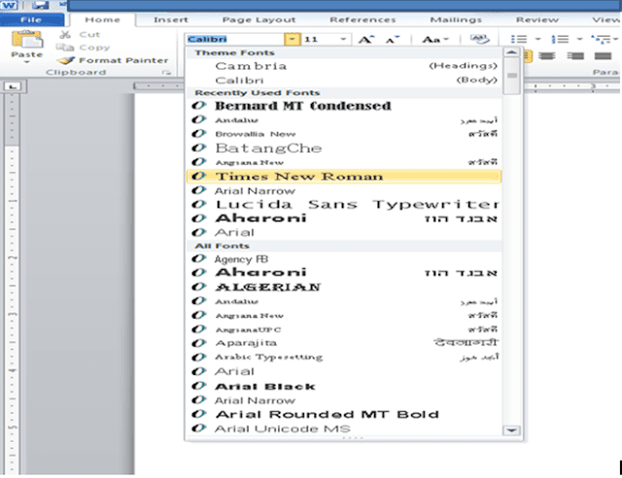Expand the Paste options arrow
Image resolution: width=622 pixels, height=478 pixels.
pos(26,62)
